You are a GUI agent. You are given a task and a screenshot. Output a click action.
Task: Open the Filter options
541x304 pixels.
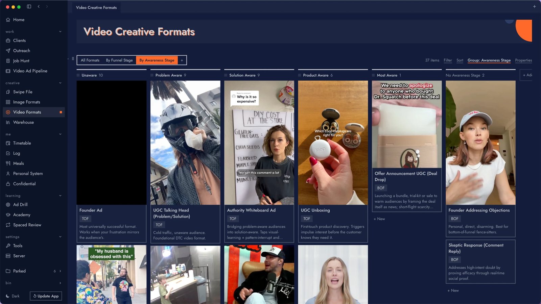448,60
